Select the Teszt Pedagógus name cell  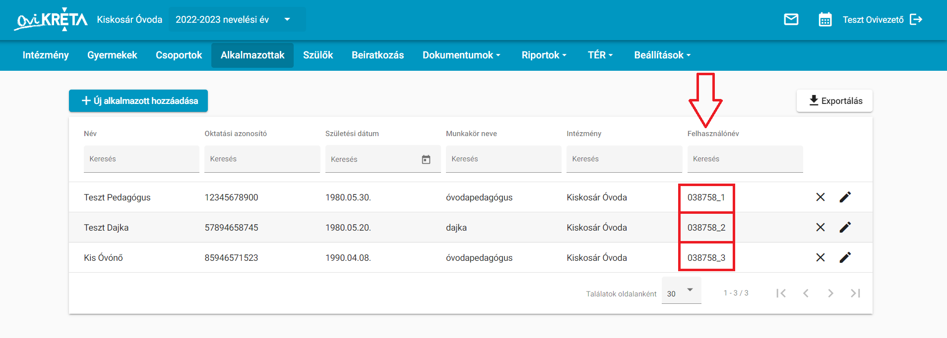(117, 197)
